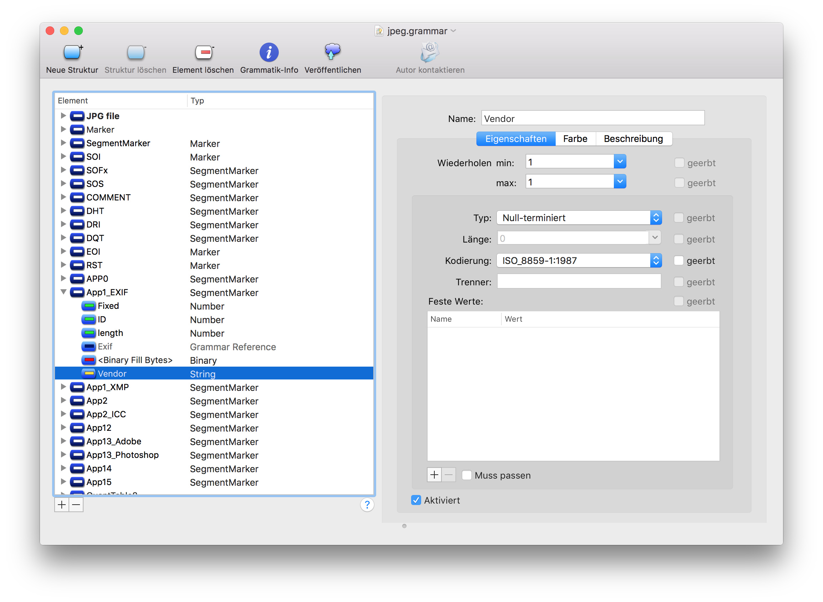Click the help question mark button
Screen dimensions: 823x602
pyautogui.click(x=367, y=505)
